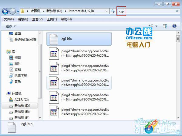
Task: Open the 编辑(E) menu
Action: [23, 19]
